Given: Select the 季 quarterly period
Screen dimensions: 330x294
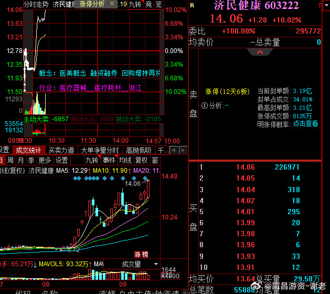Looking at the screenshot, I should (x=31, y=160).
